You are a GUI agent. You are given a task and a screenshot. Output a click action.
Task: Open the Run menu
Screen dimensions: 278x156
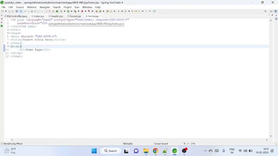(x=77, y=7)
